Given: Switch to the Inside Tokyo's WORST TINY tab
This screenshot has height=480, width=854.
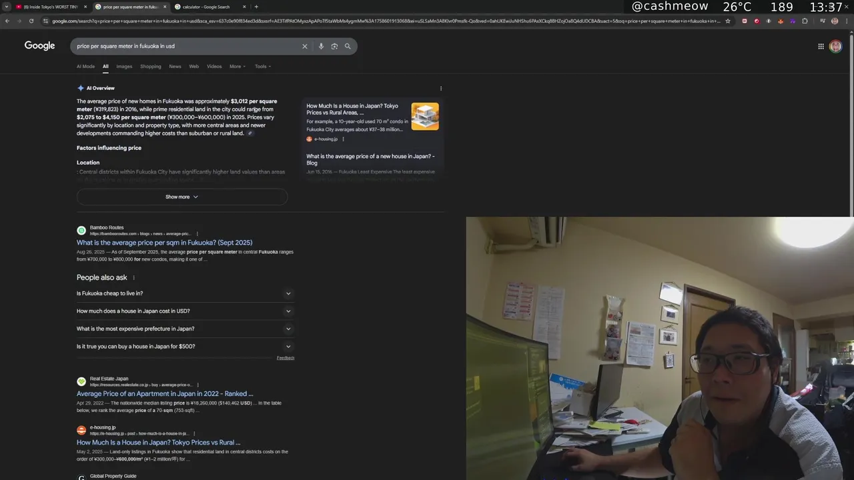Looking at the screenshot, I should [51, 7].
